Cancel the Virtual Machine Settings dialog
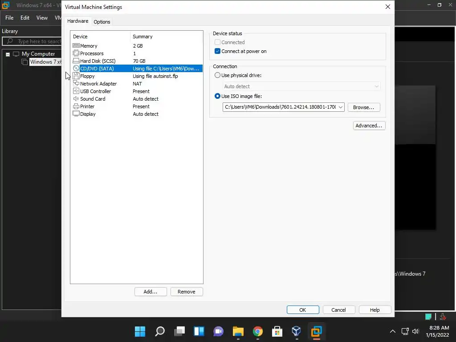Image resolution: width=456 pixels, height=342 pixels. pos(339,310)
